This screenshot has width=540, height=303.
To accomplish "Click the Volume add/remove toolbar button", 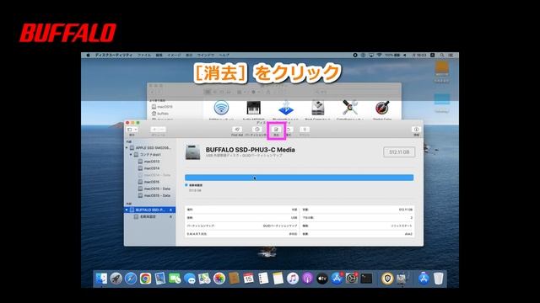I will click(158, 130).
